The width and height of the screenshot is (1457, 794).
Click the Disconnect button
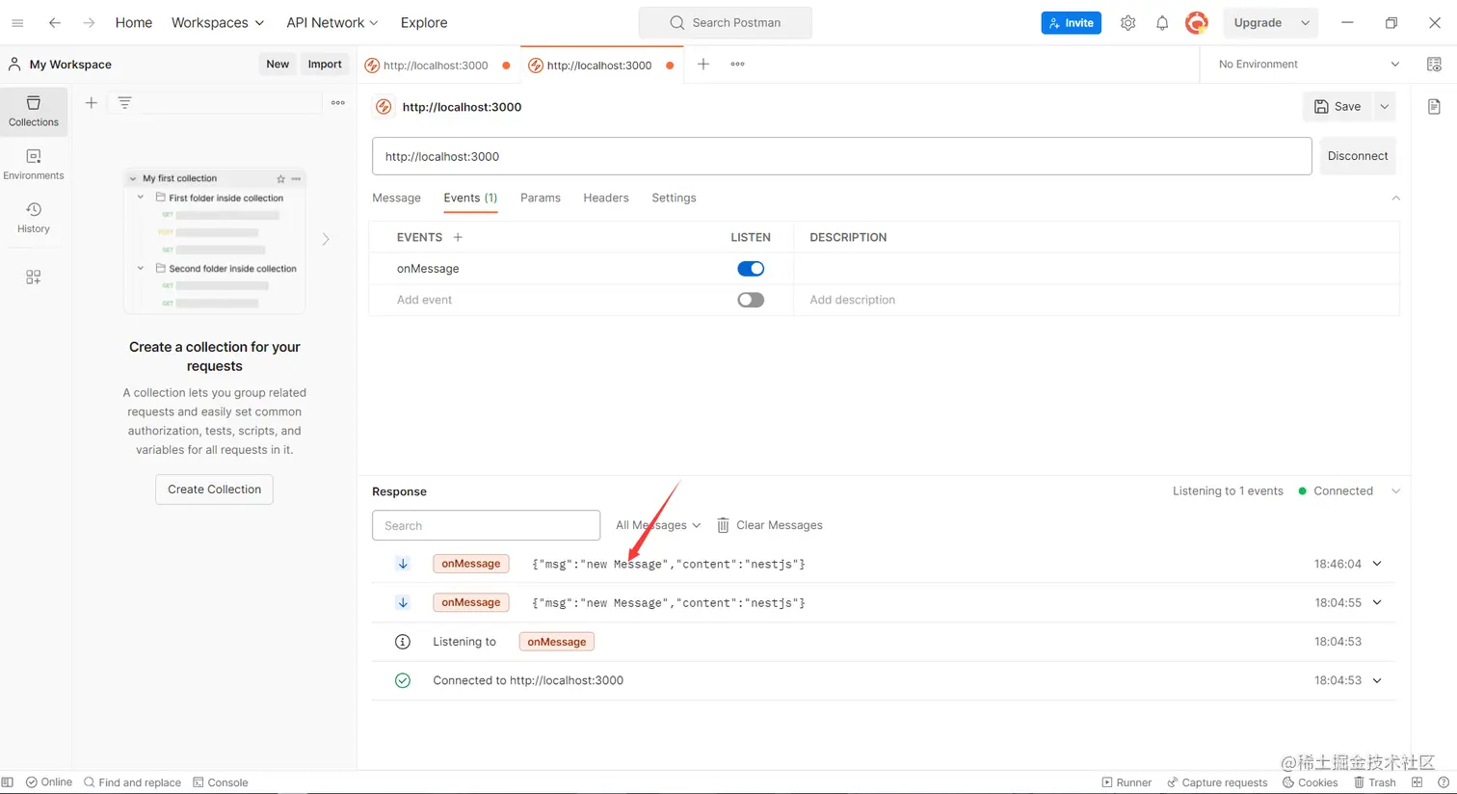[x=1357, y=156]
